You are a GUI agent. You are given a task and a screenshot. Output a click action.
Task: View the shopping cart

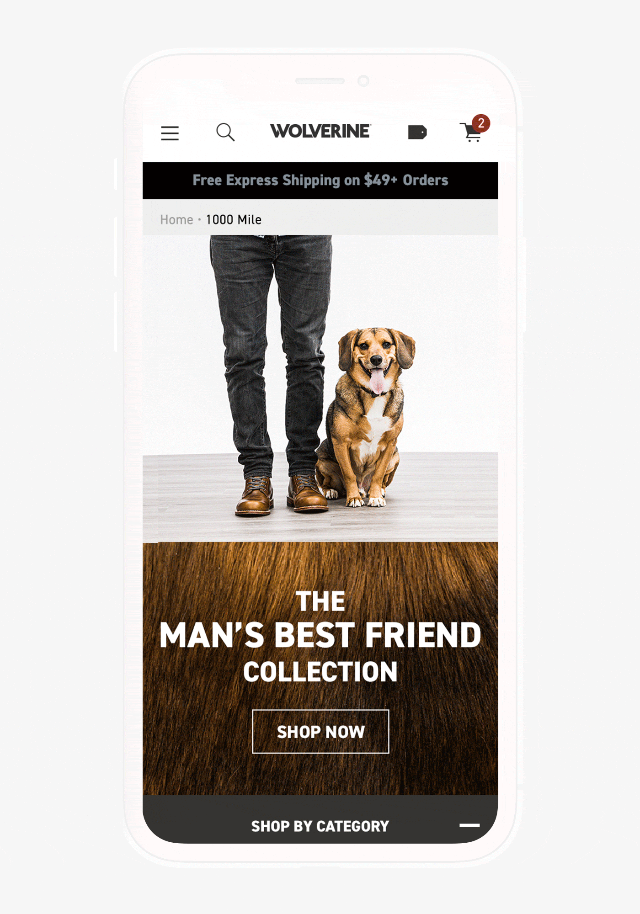(471, 133)
